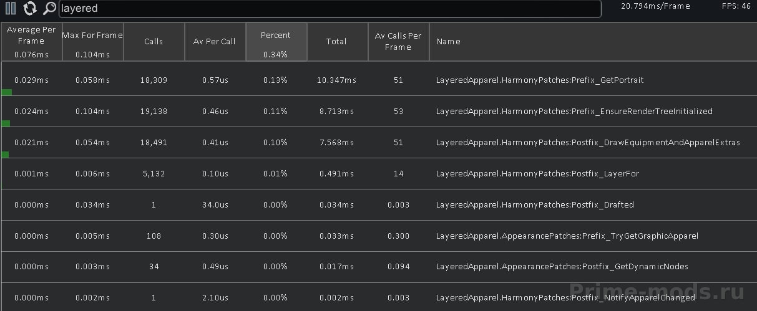Focus the search field containing 'layered'

tap(330, 9)
